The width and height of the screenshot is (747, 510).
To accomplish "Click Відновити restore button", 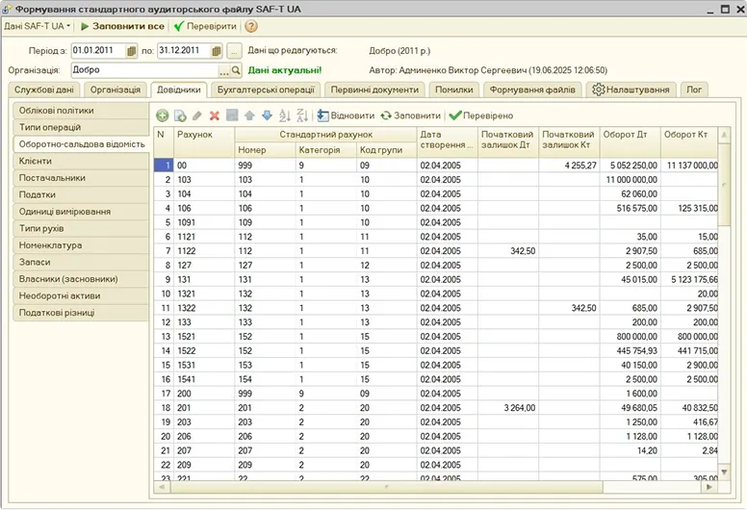I will tap(346, 115).
